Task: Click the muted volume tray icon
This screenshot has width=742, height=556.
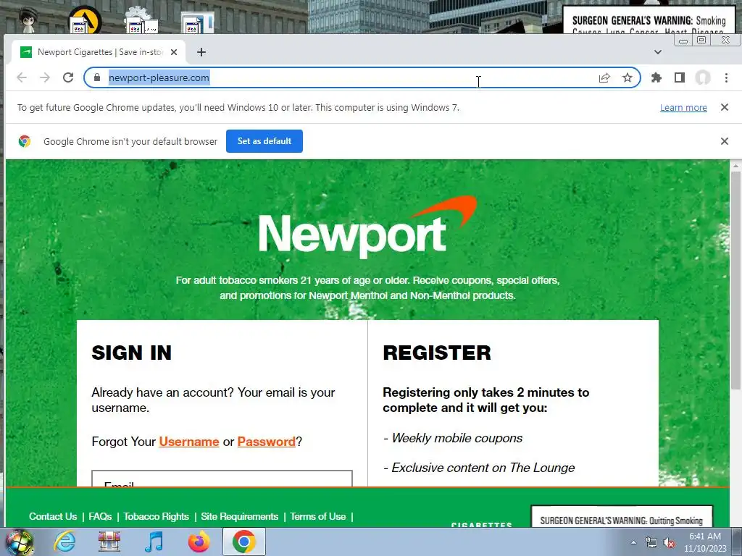Action: click(x=669, y=542)
